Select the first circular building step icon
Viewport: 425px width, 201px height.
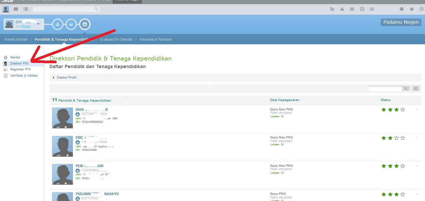click(x=58, y=24)
